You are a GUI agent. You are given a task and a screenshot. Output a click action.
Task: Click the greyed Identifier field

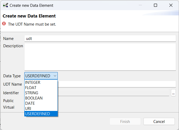[x=113, y=93]
